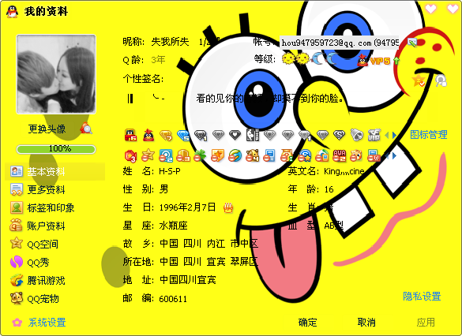Open the NBA VIP badge icon

tap(253, 135)
